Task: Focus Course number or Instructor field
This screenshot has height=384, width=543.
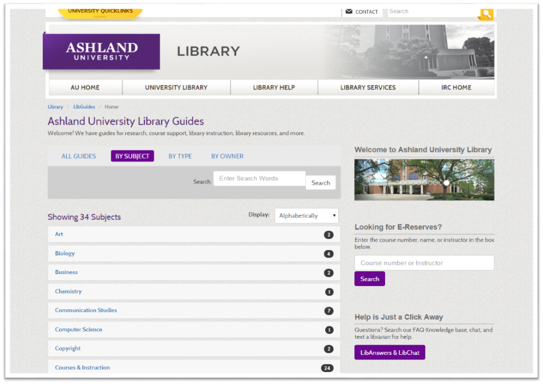Action: click(x=424, y=263)
